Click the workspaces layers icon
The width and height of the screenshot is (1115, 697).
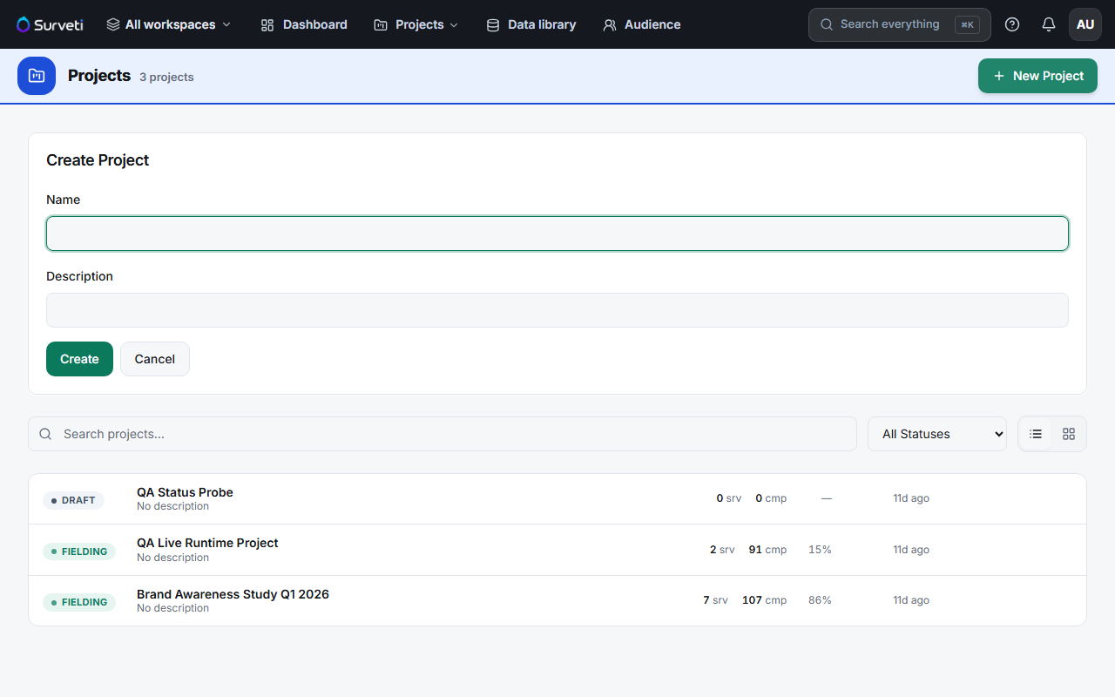[x=113, y=24]
